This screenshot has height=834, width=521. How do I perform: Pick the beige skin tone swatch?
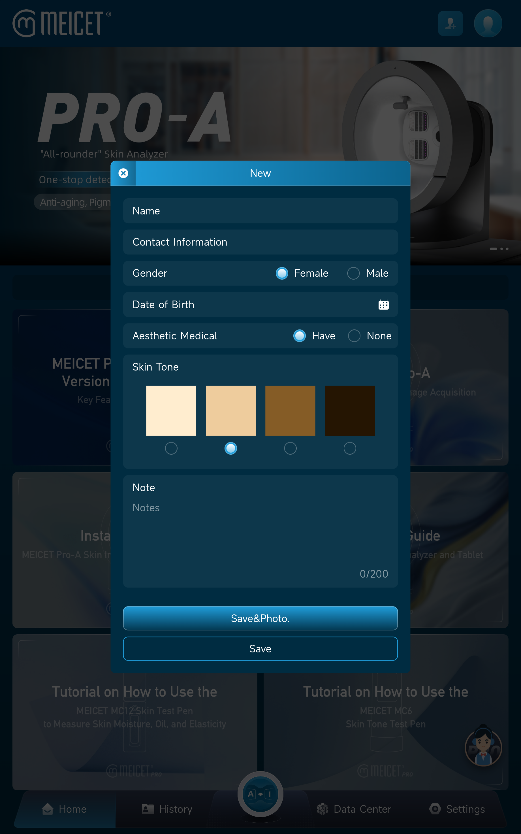231,411
